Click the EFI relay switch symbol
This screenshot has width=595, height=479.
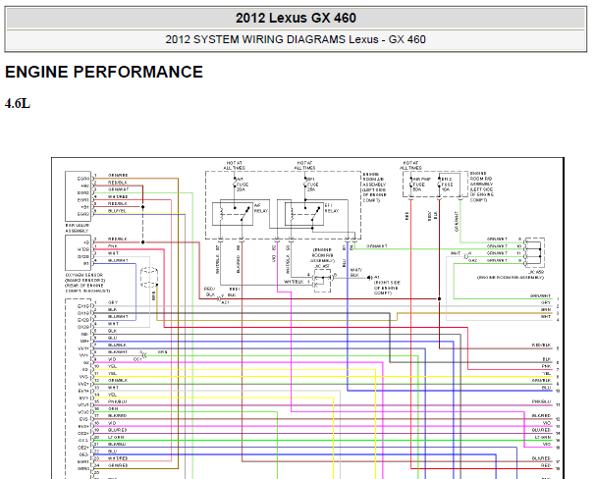tap(304, 214)
